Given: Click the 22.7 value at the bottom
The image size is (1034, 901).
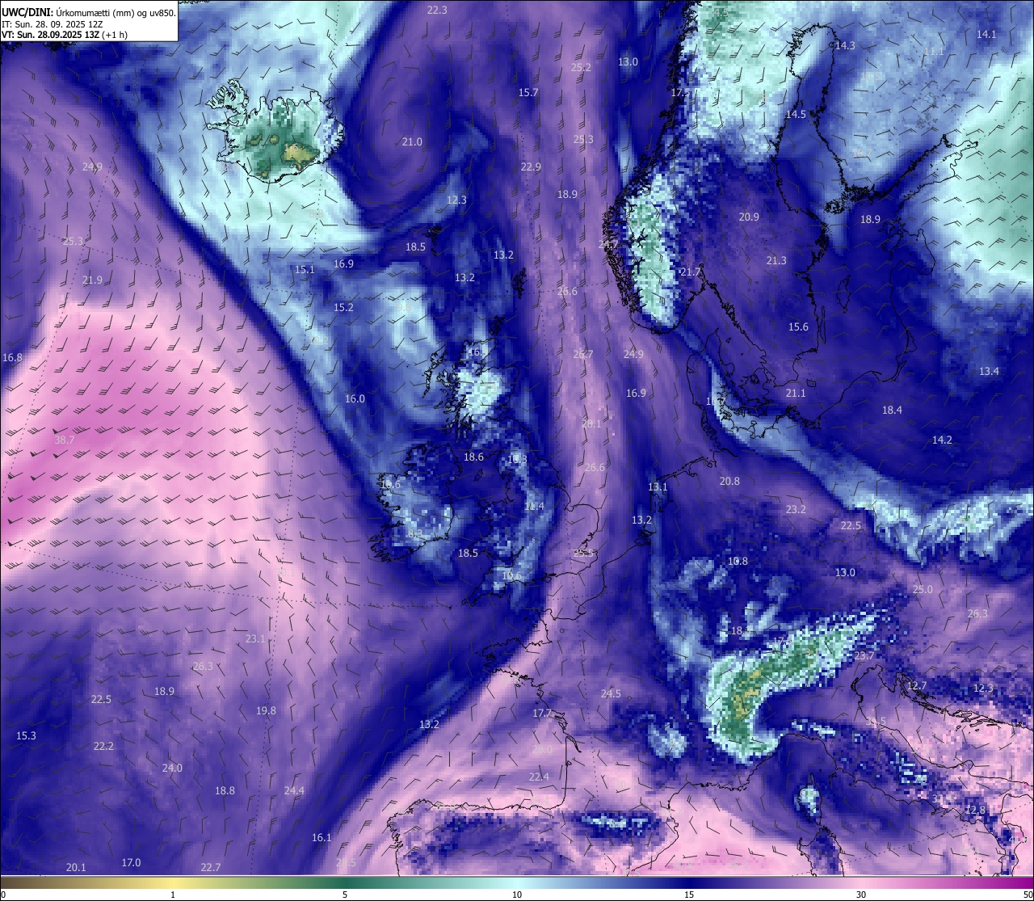Looking at the screenshot, I should pos(210,868).
